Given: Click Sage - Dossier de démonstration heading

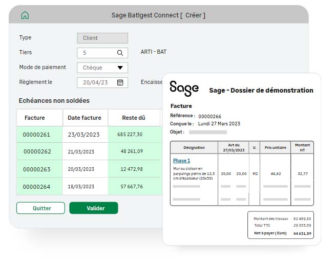Looking at the screenshot, I should pos(261,91).
